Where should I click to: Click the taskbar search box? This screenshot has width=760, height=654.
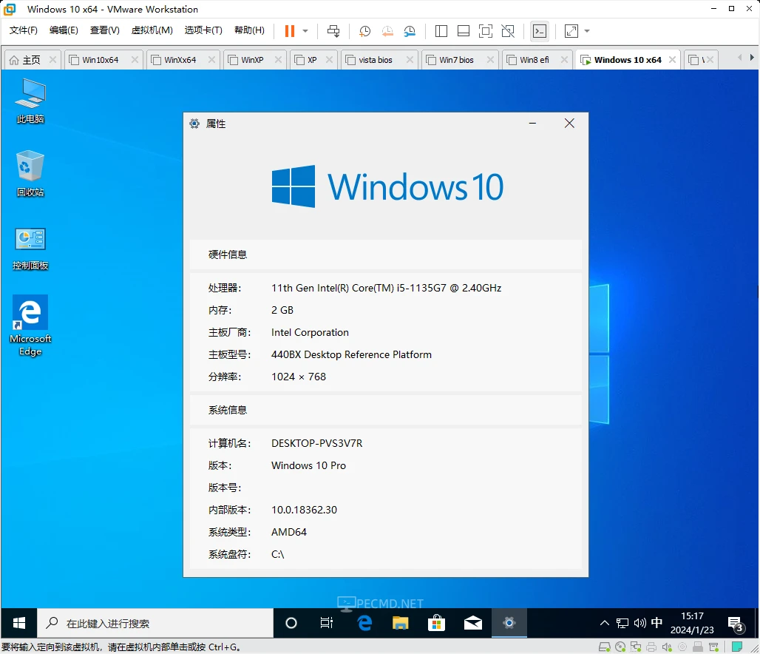tap(155, 623)
